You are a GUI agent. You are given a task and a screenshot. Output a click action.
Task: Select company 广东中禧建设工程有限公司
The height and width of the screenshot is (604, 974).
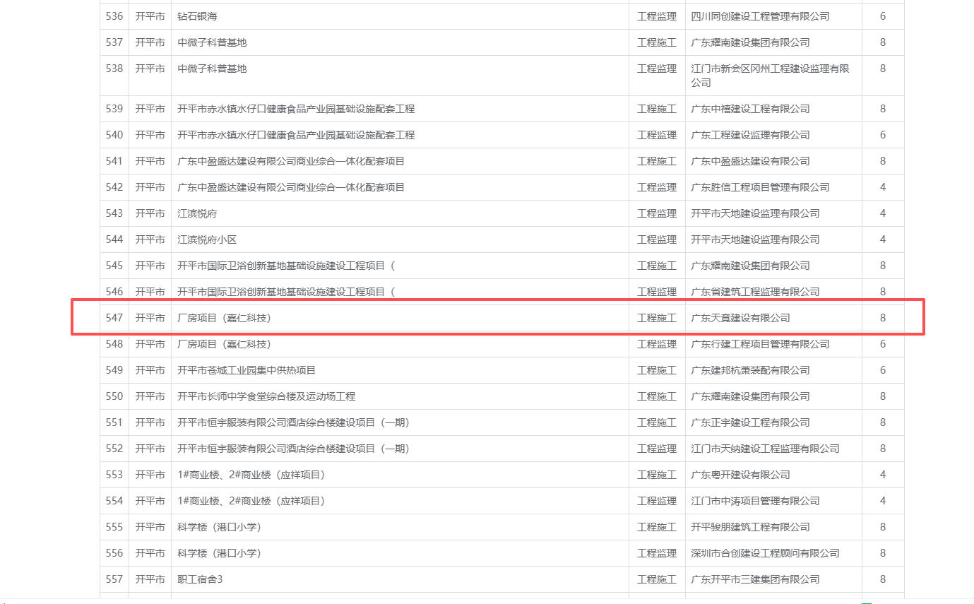pos(750,109)
